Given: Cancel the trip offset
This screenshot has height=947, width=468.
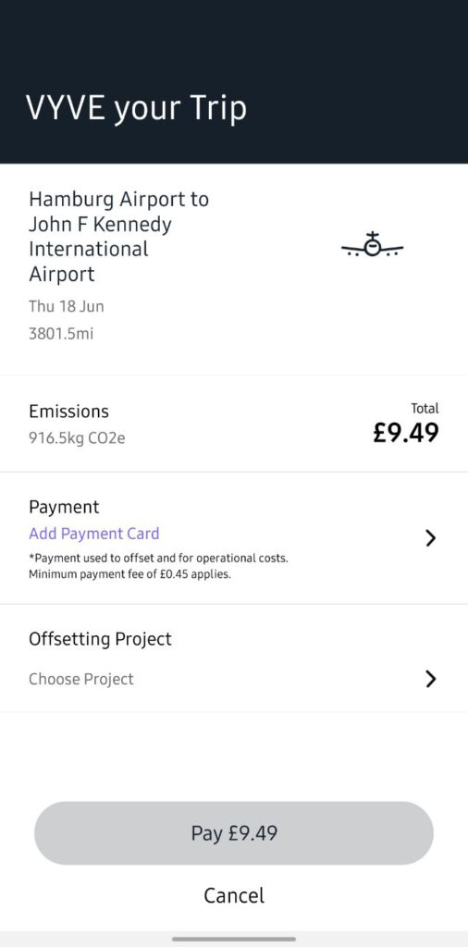Looking at the screenshot, I should click(x=234, y=895).
